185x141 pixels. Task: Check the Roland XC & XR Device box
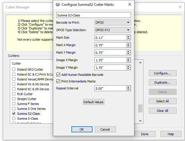click(14, 89)
